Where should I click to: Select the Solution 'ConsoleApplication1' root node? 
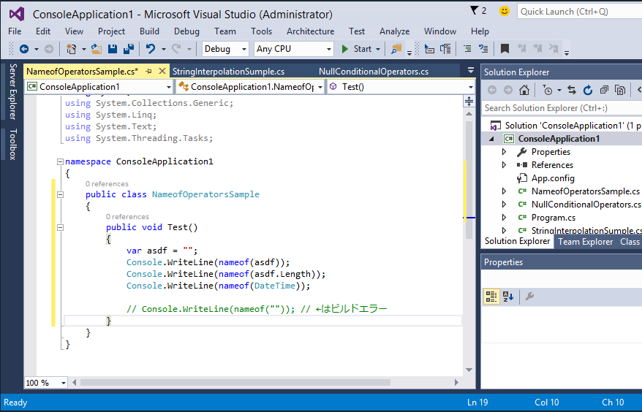[x=573, y=126]
